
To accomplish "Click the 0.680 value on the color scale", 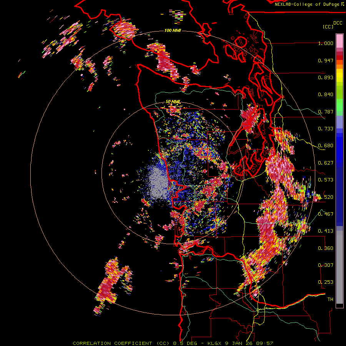I will pos(326,146).
